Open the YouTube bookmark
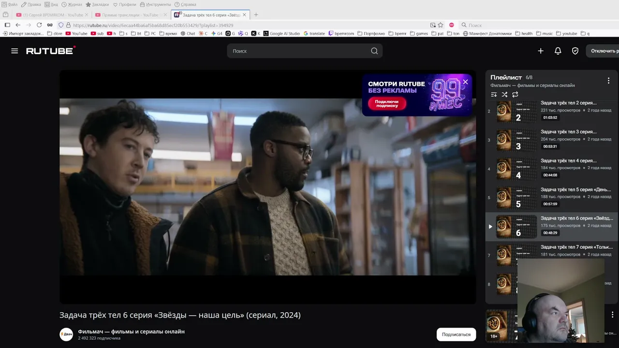Image resolution: width=619 pixels, height=348 pixels. [x=76, y=34]
